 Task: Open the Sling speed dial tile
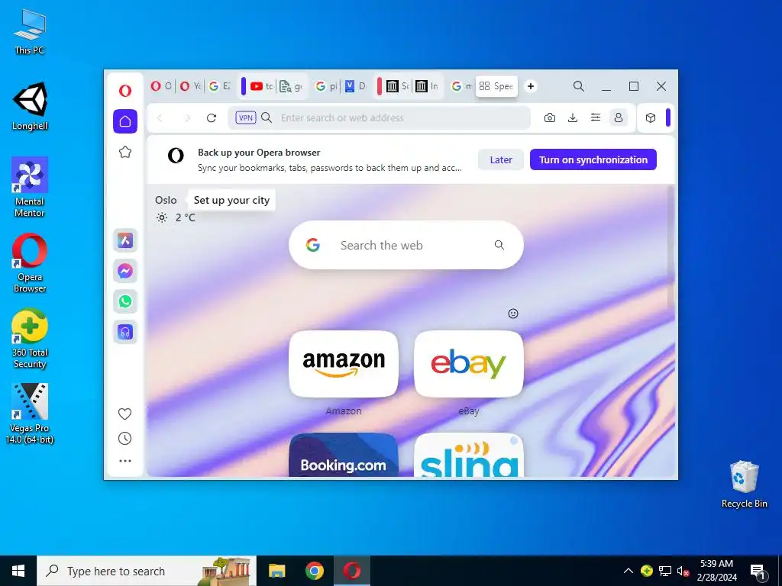point(469,455)
